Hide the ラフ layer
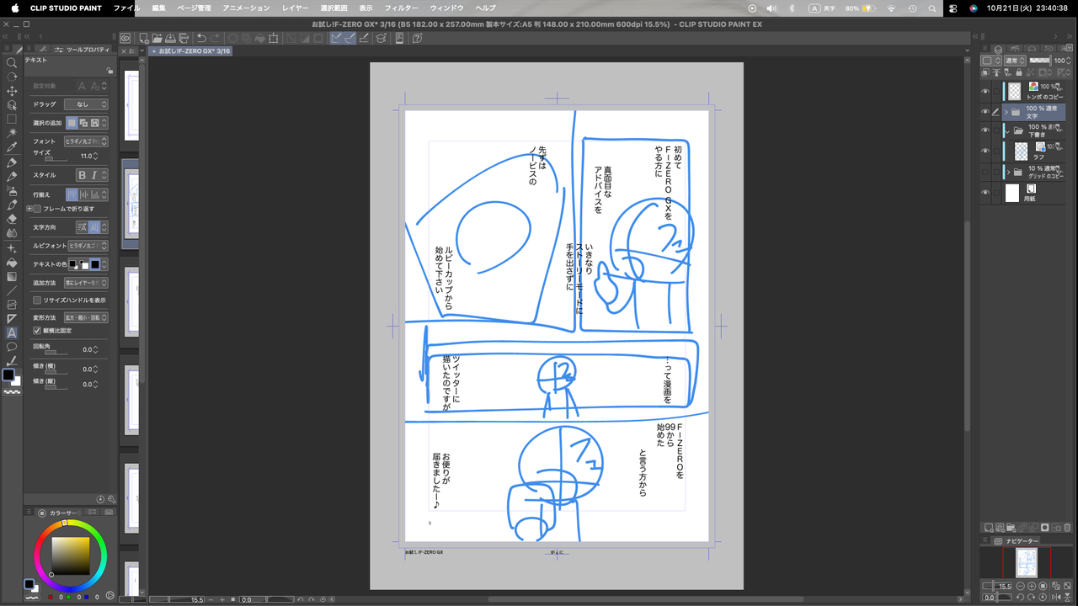Image resolution: width=1078 pixels, height=606 pixels. [985, 151]
